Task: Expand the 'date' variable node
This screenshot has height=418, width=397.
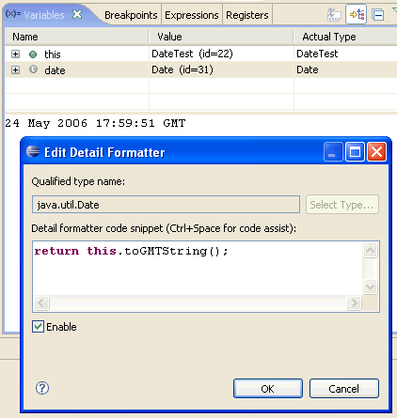Action: 15,70
